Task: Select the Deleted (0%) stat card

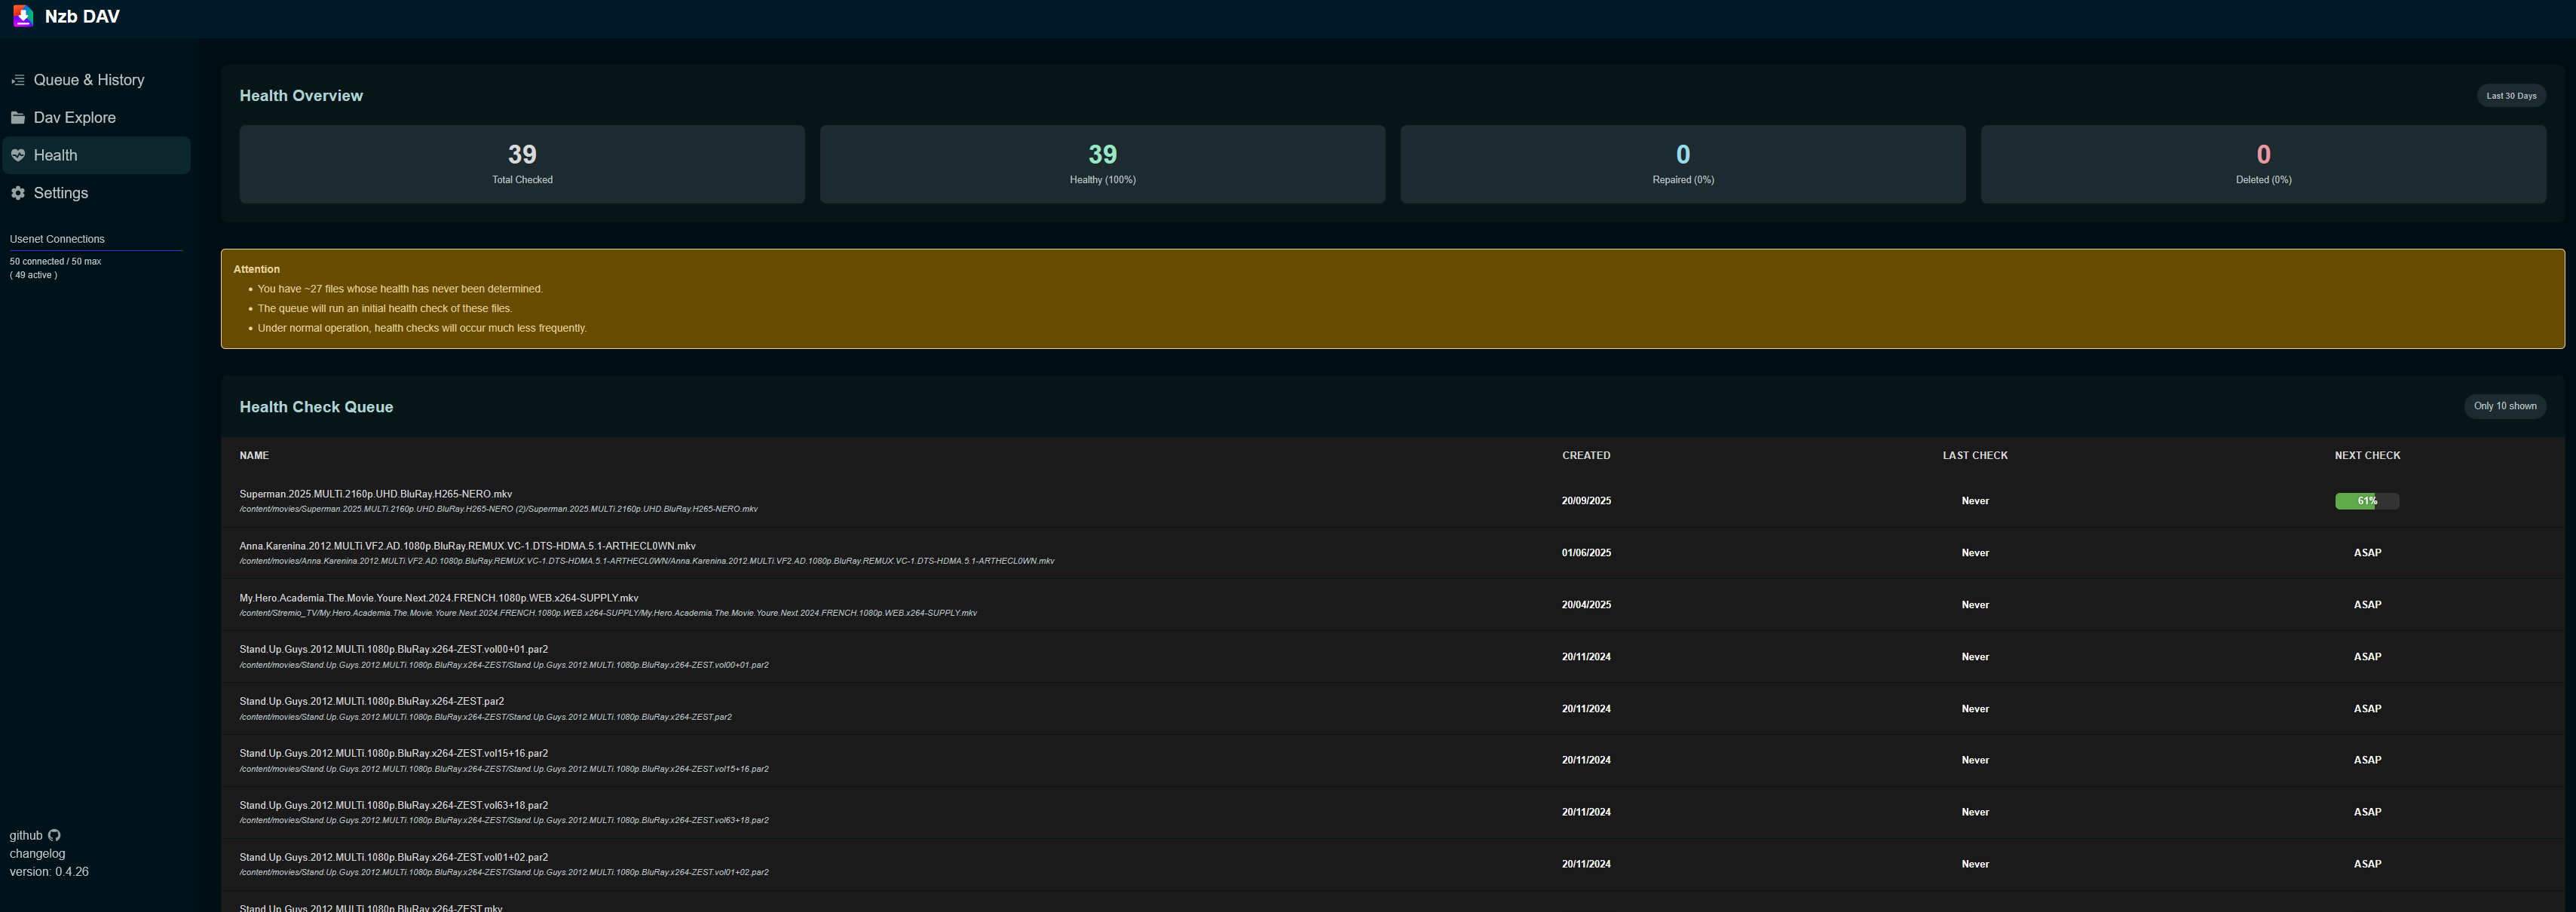Action: (x=2262, y=164)
